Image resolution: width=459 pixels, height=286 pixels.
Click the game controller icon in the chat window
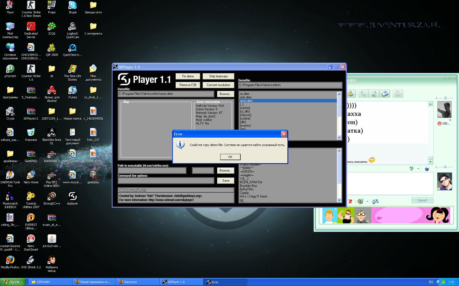click(376, 202)
